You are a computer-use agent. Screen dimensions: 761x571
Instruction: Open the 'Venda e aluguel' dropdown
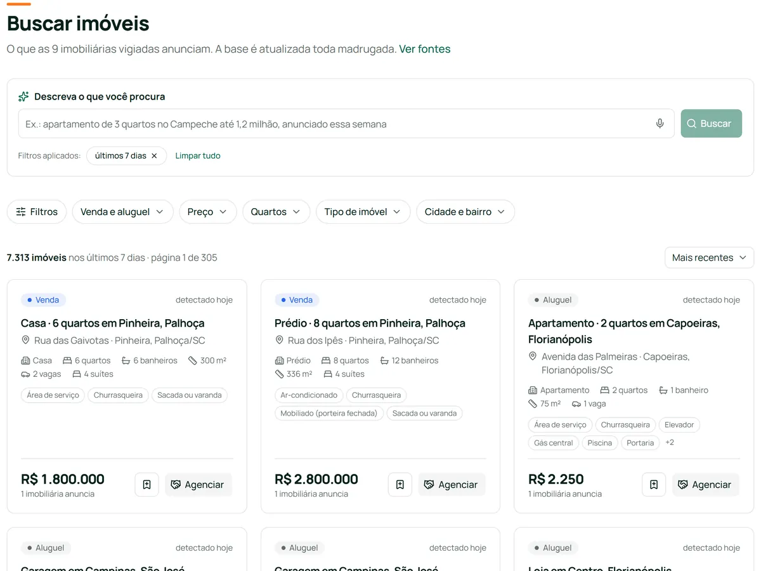point(122,212)
